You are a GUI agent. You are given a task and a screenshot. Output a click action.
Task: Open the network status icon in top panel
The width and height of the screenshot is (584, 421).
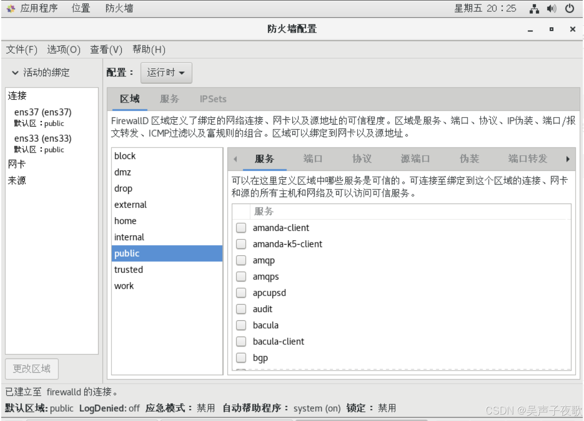point(534,9)
